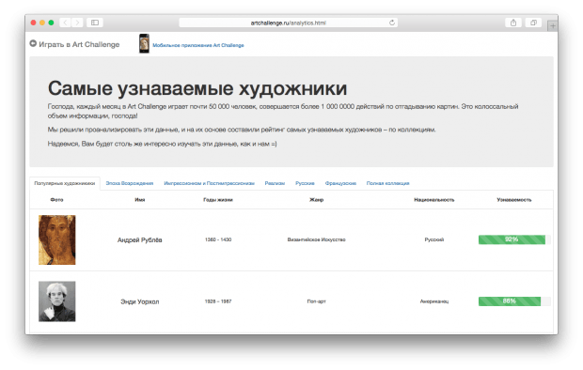Reload the page using refresh icon

[x=392, y=23]
